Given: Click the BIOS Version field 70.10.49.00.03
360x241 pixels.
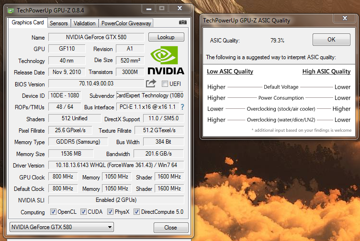Looking at the screenshot, I should point(96,84).
